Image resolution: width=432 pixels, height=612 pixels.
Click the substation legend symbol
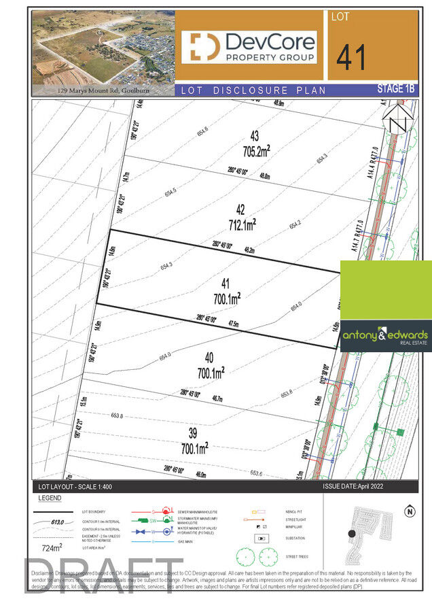click(x=262, y=539)
